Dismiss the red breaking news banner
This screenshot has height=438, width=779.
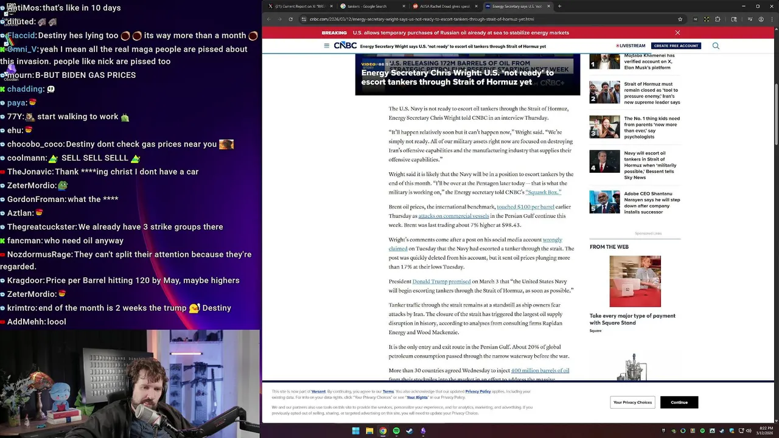(x=677, y=33)
